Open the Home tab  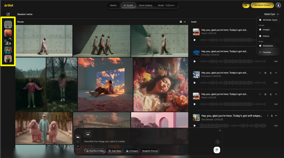(x=113, y=6)
